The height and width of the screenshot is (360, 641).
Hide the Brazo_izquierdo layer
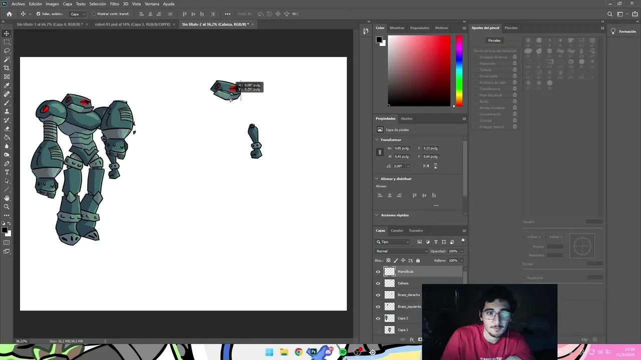click(x=378, y=306)
